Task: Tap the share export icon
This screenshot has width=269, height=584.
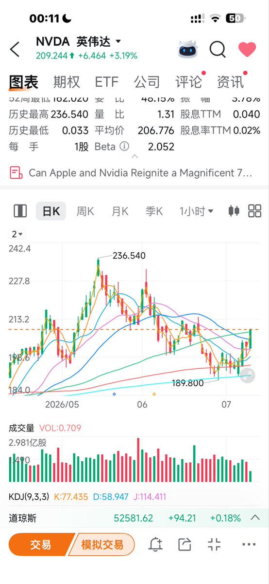Action: point(185,545)
